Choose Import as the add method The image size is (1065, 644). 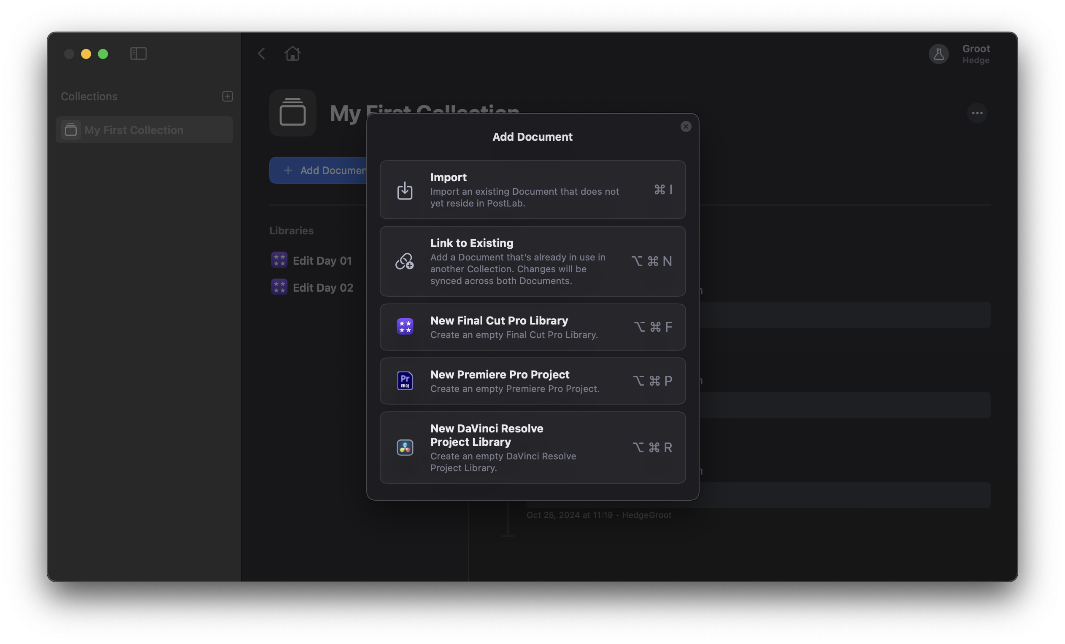pos(532,190)
